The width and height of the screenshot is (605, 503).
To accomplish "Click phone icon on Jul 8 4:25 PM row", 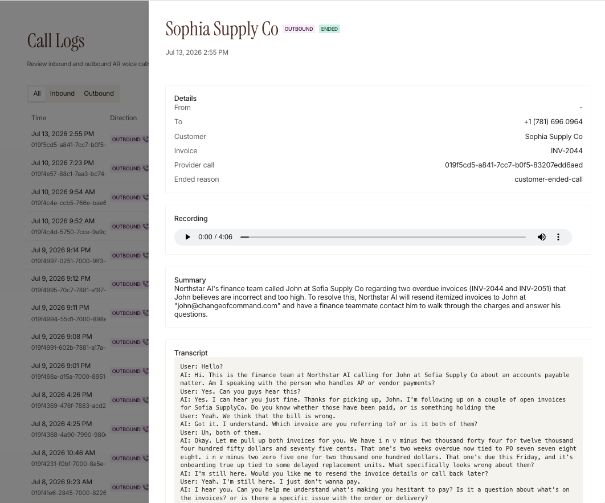I will tap(145, 430).
